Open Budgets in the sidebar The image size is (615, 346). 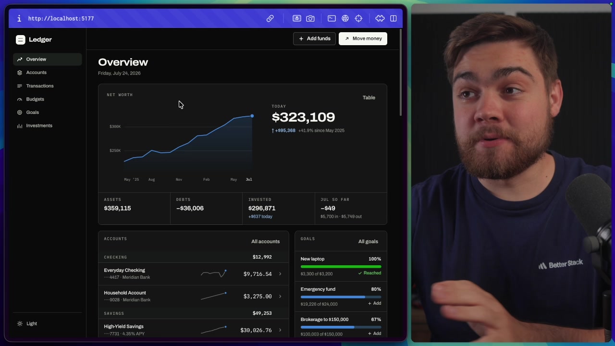click(x=48, y=99)
